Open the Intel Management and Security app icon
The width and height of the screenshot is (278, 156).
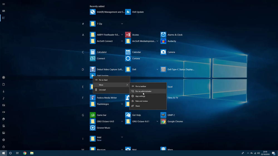tap(93, 12)
